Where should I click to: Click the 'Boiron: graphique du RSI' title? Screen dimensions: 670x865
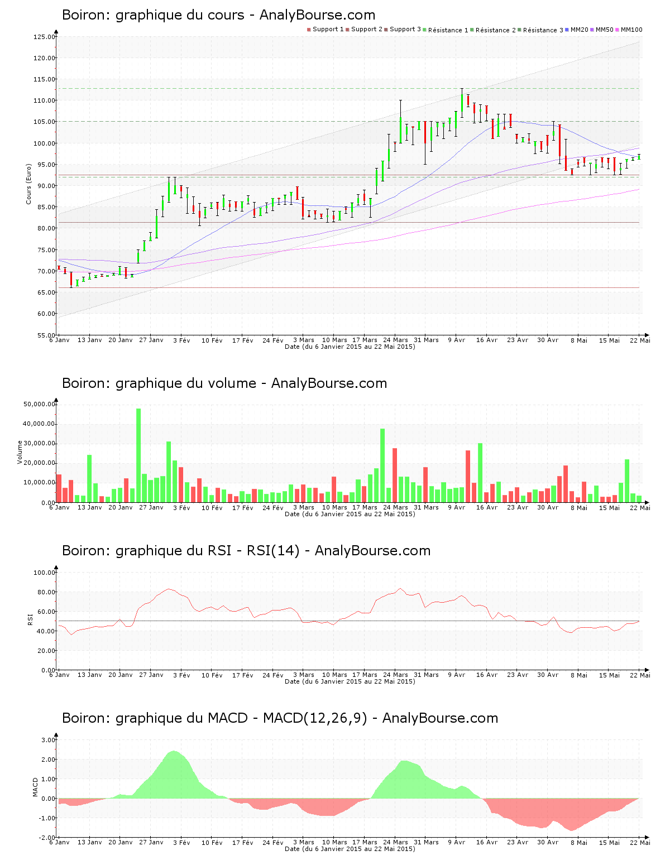(246, 551)
